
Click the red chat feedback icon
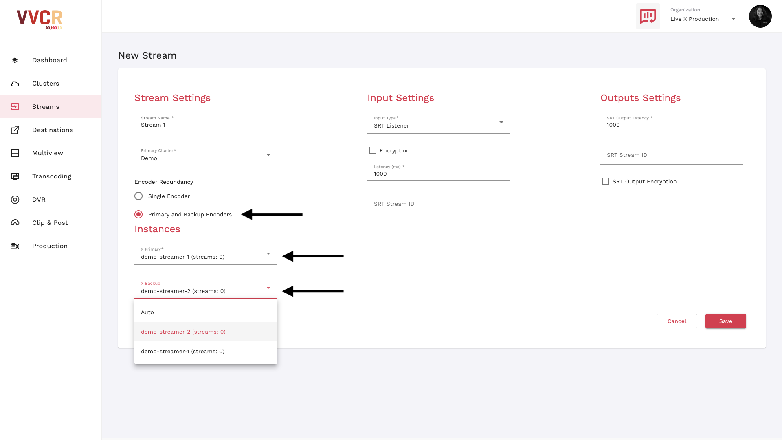[x=648, y=16]
